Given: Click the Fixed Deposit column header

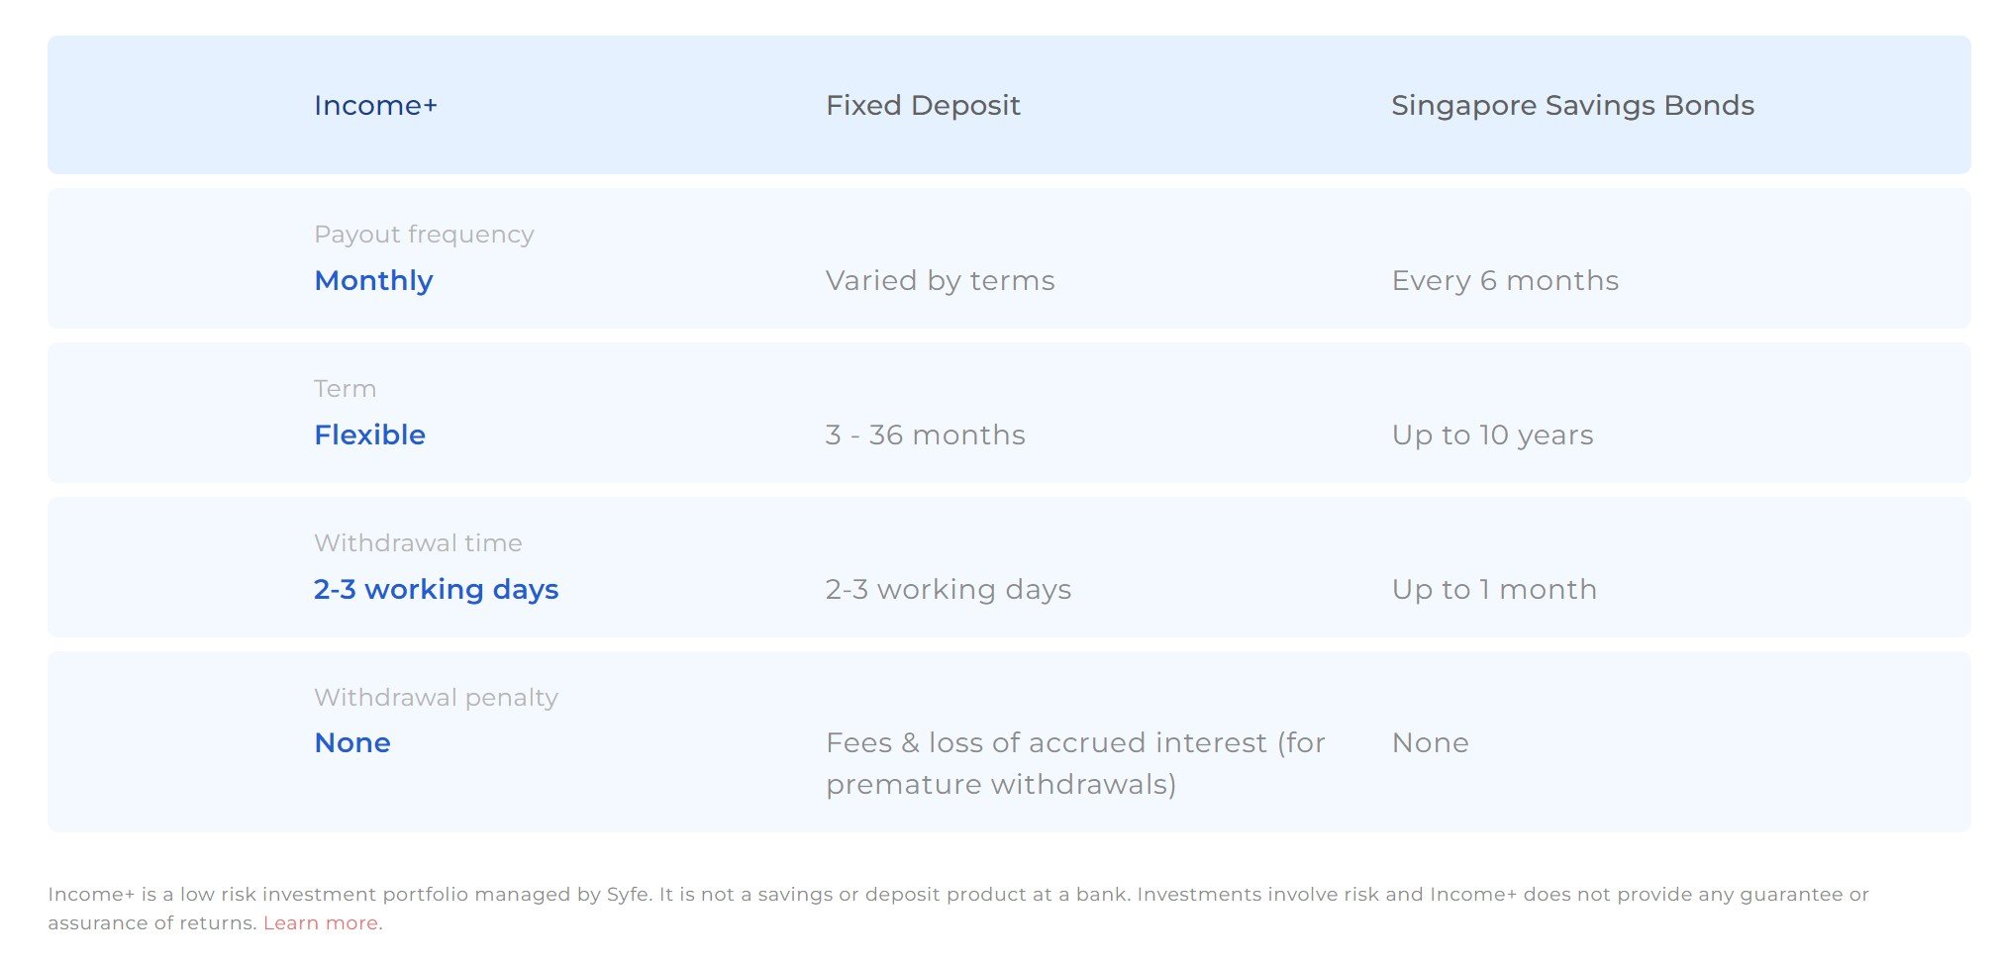Looking at the screenshot, I should [923, 106].
